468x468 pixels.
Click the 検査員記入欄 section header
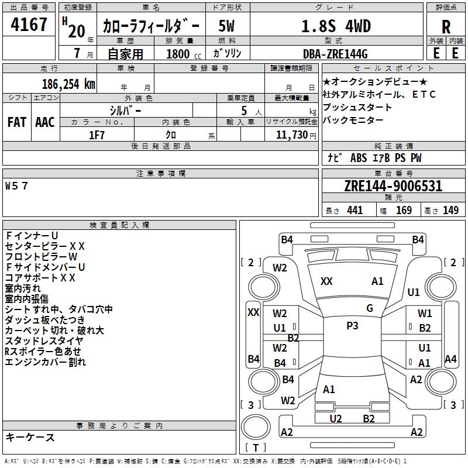point(119,225)
